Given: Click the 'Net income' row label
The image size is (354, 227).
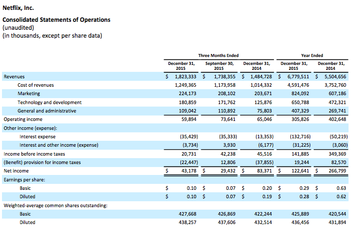Looking at the screenshot, I should coord(16,171).
